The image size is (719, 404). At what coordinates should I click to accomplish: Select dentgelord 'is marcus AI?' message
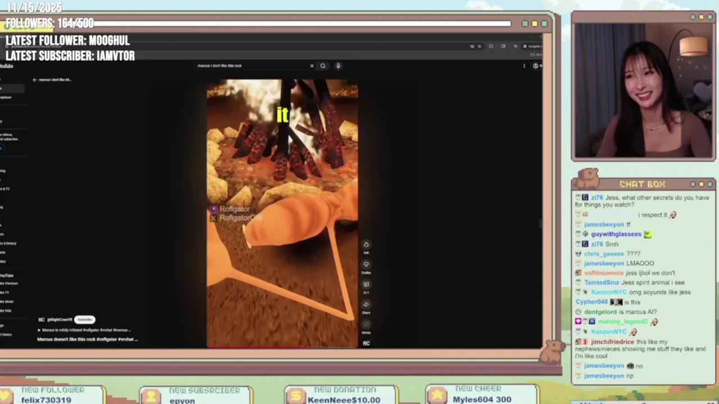pyautogui.click(x=616, y=311)
